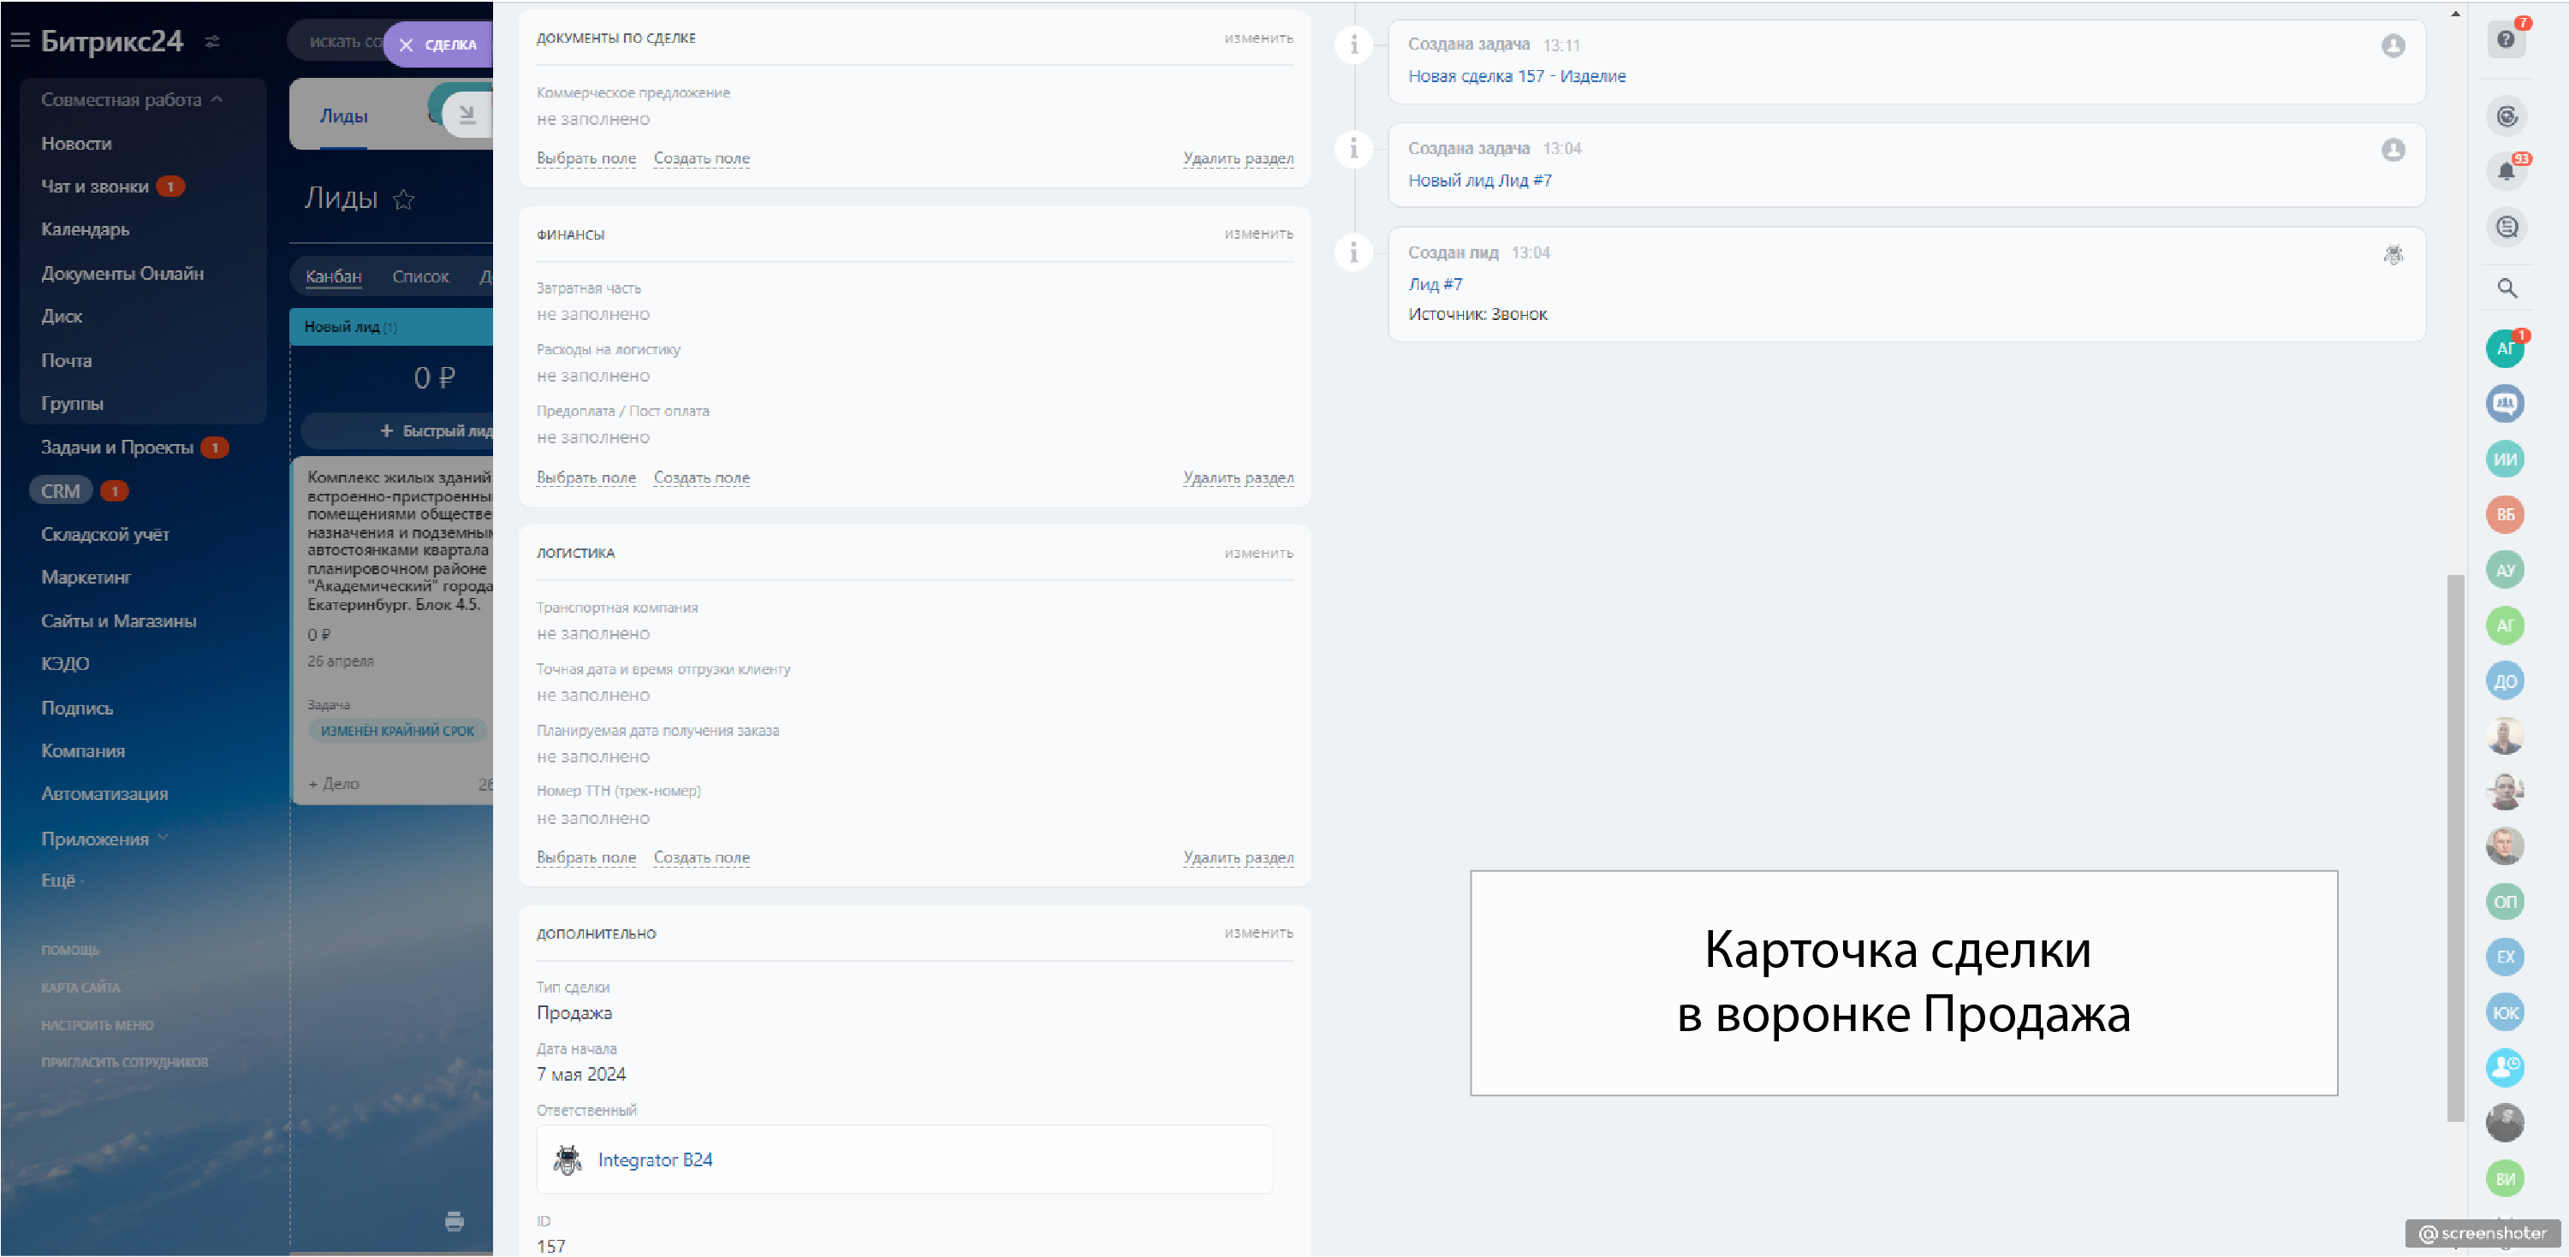The height and width of the screenshot is (1257, 2569).
Task: Open the CRM item in the left menu
Action: [x=60, y=490]
